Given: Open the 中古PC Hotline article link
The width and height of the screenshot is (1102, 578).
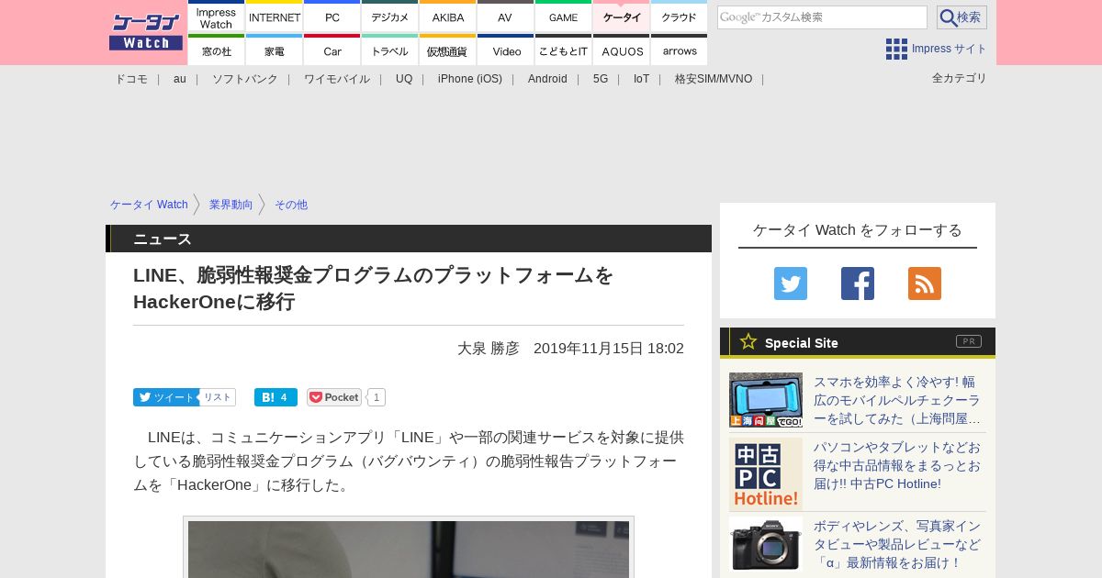Looking at the screenshot, I should [x=897, y=465].
